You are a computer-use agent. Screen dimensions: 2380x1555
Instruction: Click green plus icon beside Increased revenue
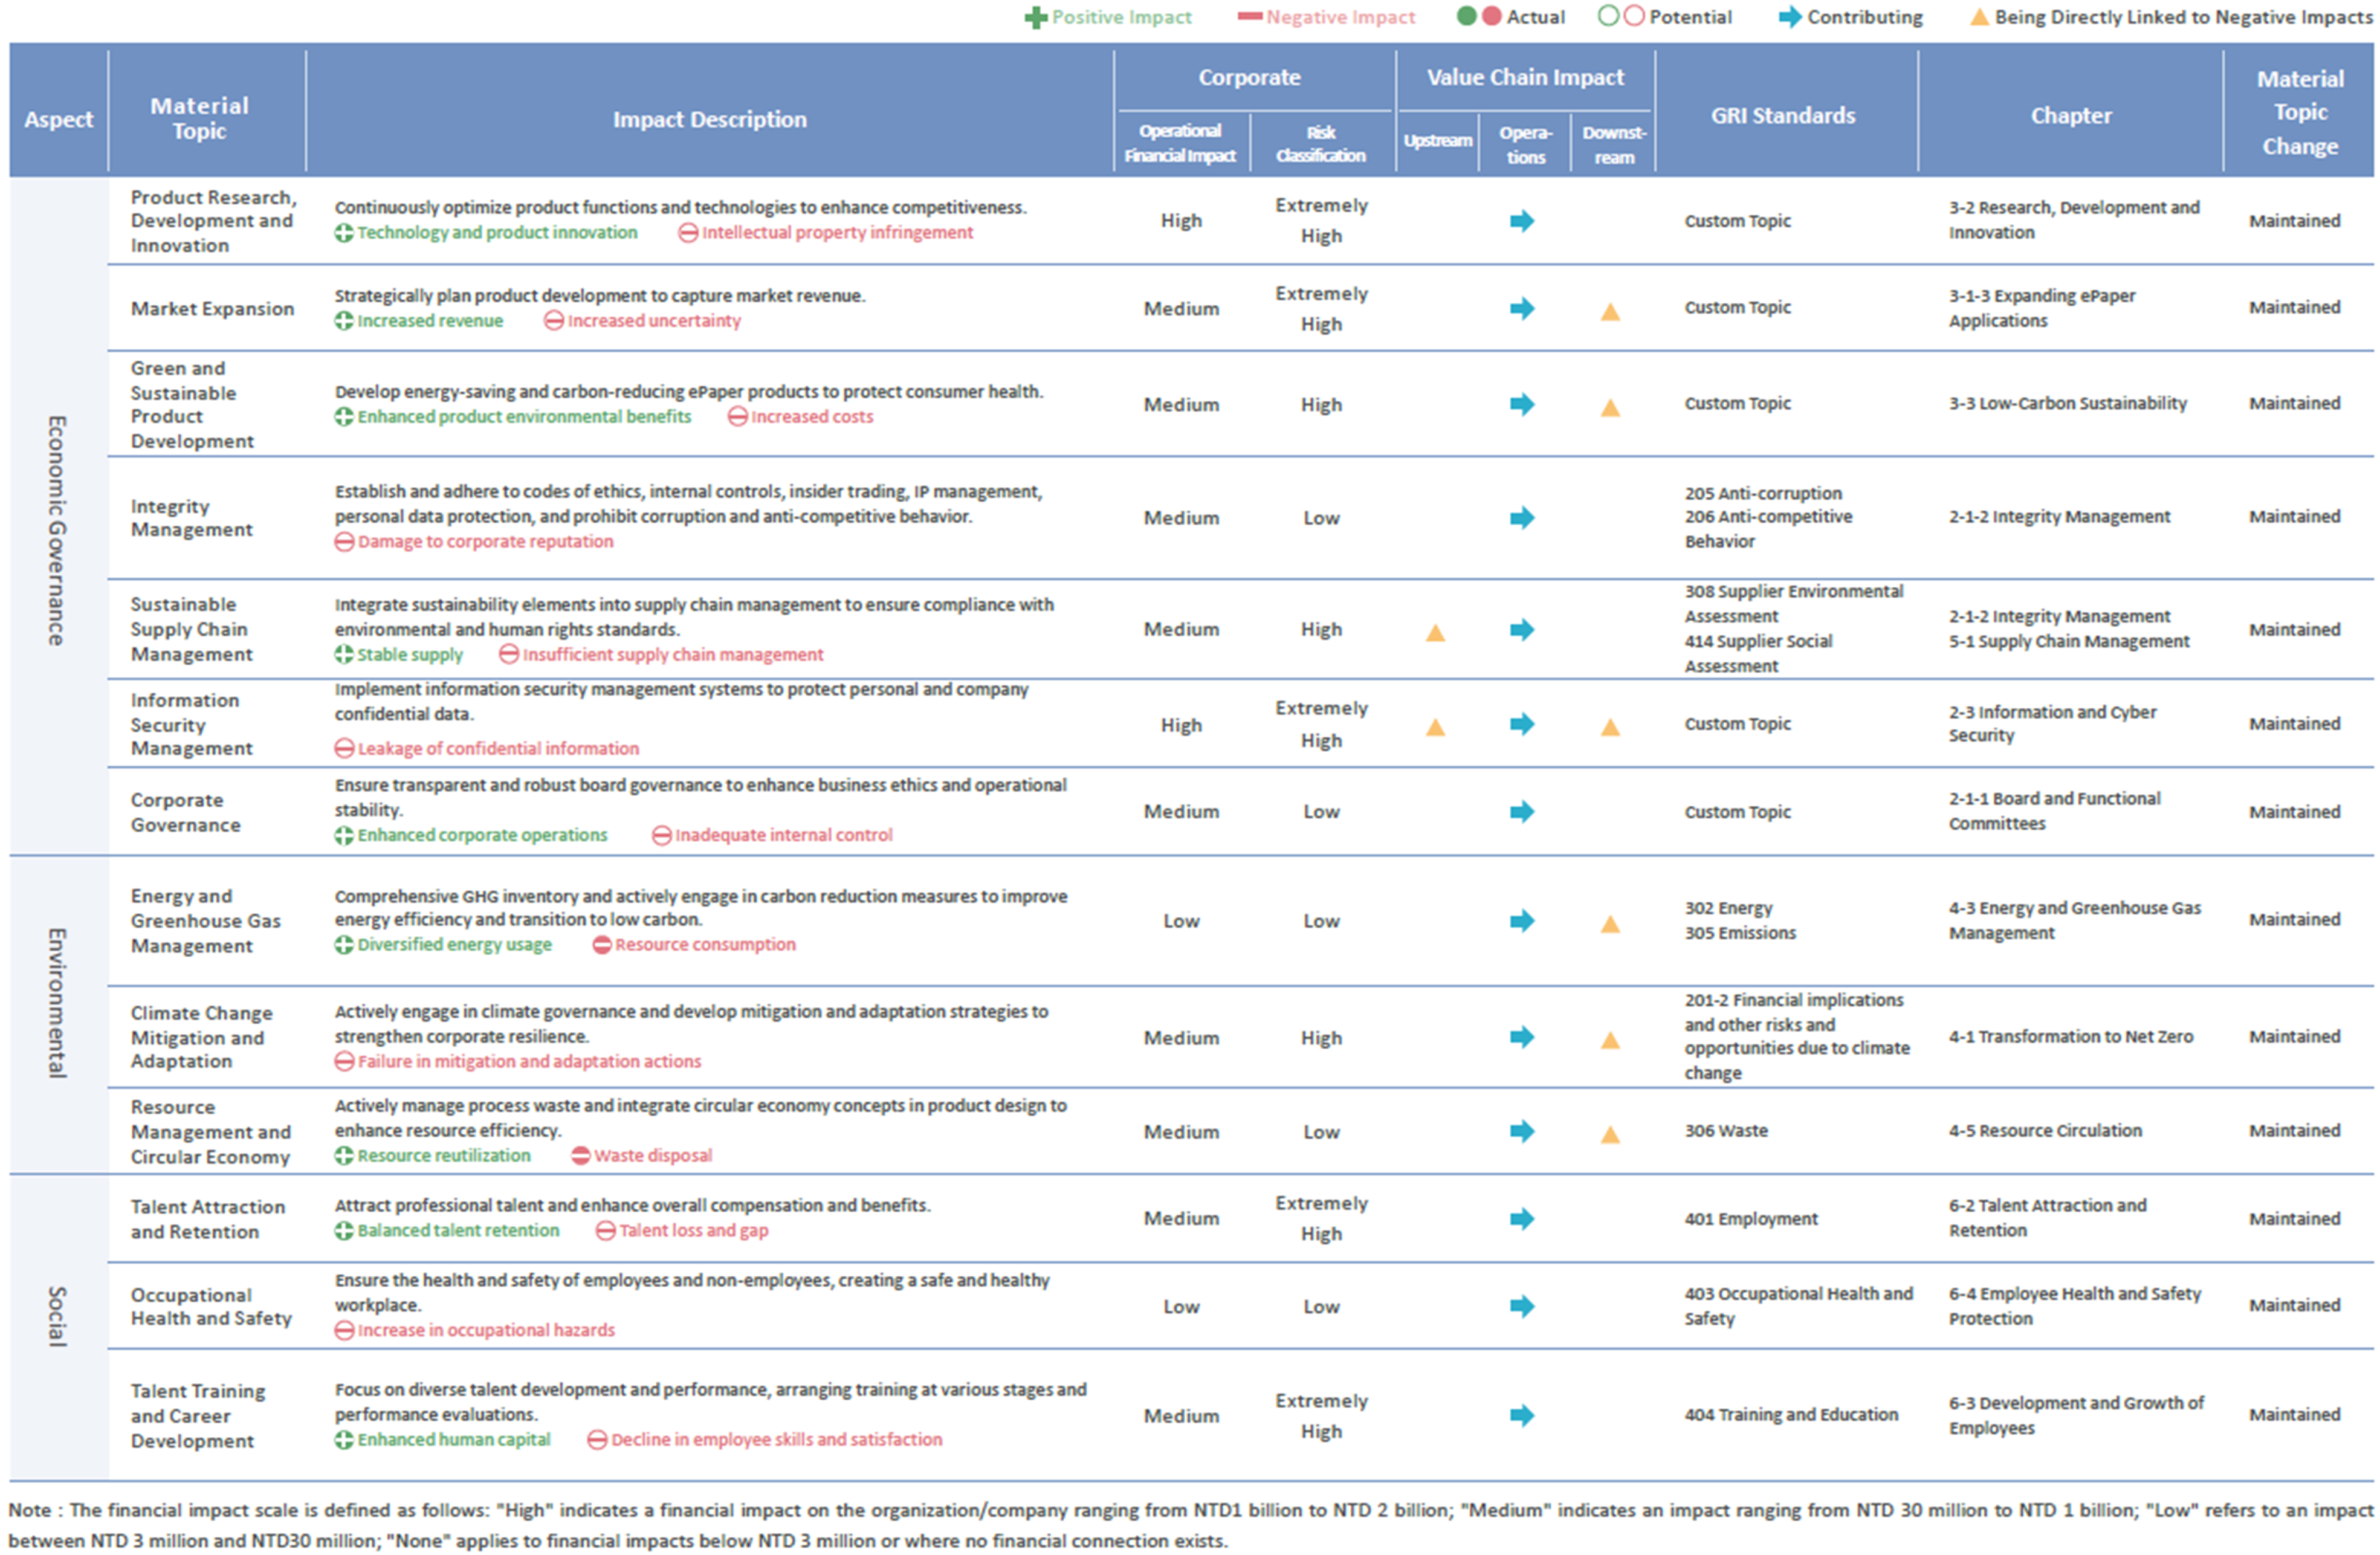click(x=344, y=321)
